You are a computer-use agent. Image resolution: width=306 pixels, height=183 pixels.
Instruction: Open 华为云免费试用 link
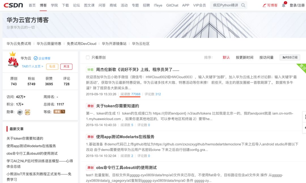point(19,43)
